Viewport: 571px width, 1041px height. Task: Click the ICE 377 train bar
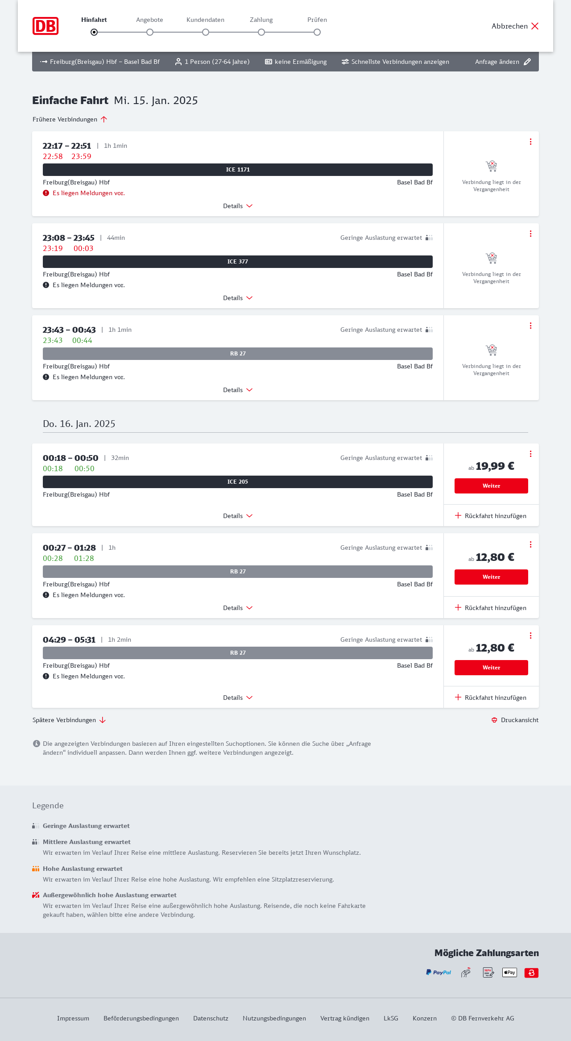pos(238,262)
